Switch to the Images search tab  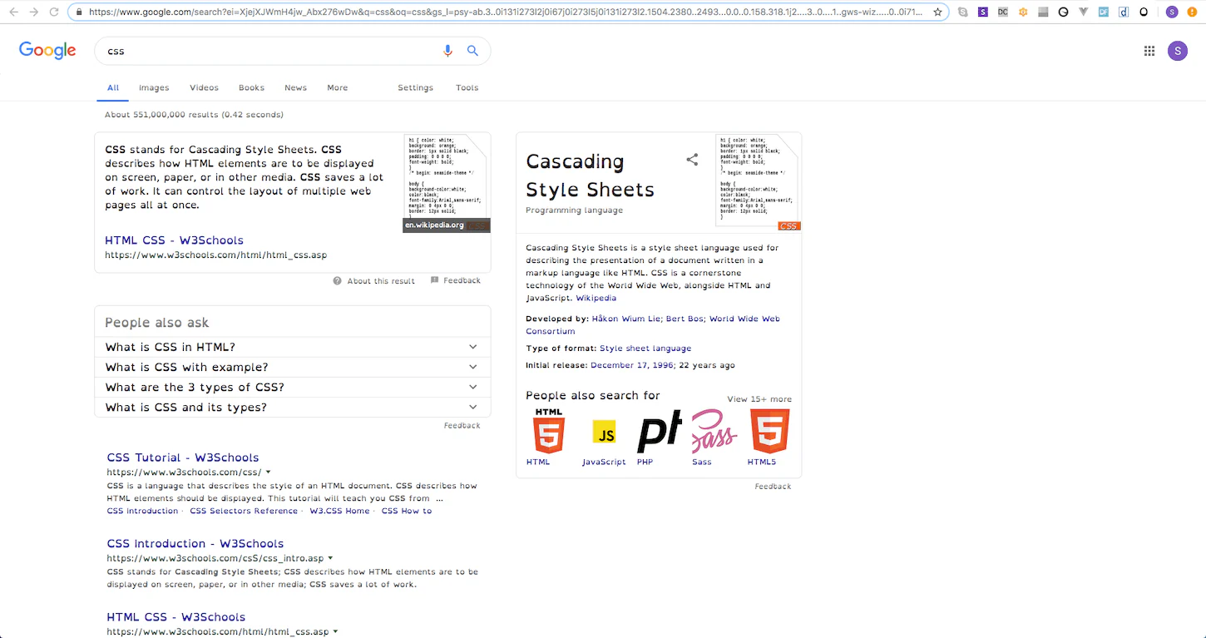[x=154, y=87]
